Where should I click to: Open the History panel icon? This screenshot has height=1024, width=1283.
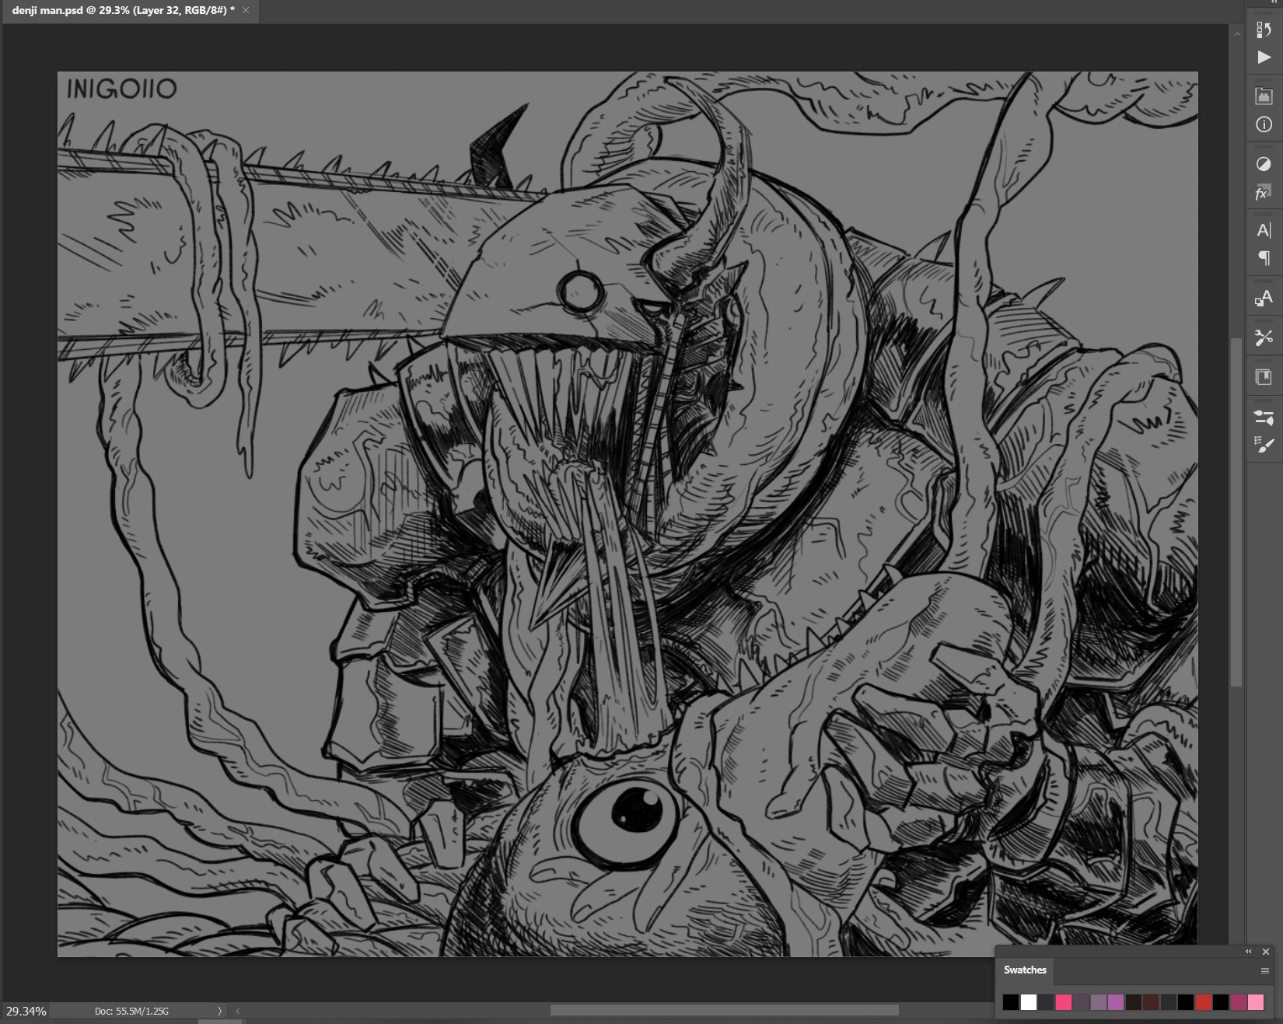pyautogui.click(x=1264, y=30)
